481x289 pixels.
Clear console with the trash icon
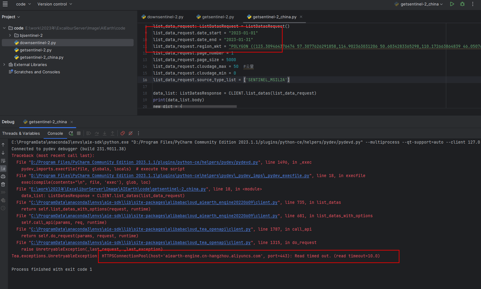3,184
